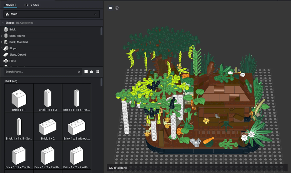The image size is (291, 173).
Task: Switch to small grid view icon
Action: pyautogui.click(x=98, y=72)
